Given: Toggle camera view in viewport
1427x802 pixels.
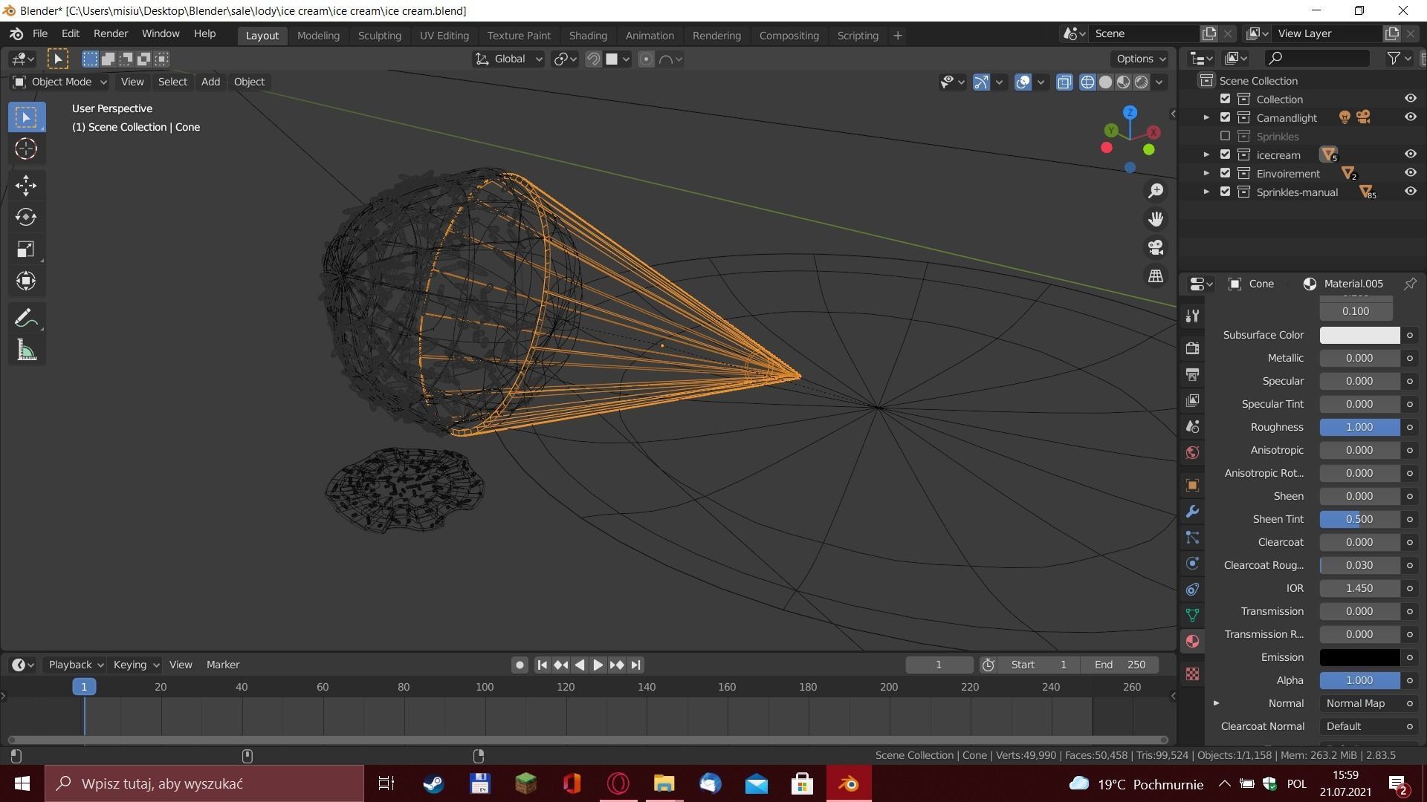Looking at the screenshot, I should coord(1155,247).
